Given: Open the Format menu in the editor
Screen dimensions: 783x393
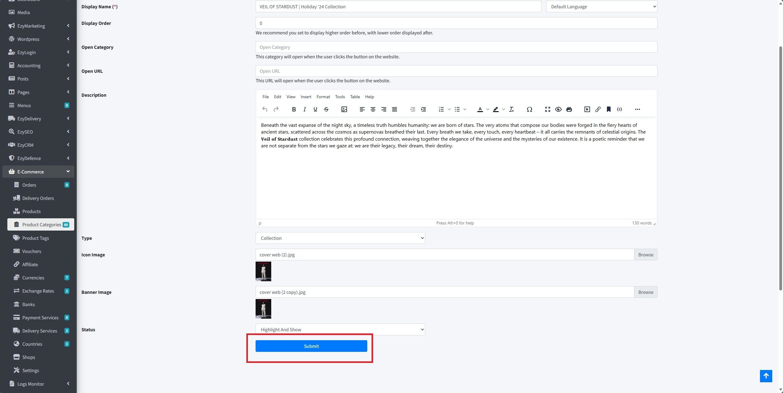Looking at the screenshot, I should pos(323,97).
